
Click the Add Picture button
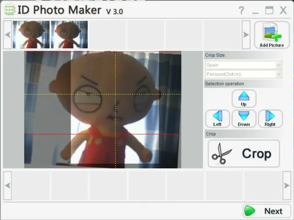coord(272,35)
